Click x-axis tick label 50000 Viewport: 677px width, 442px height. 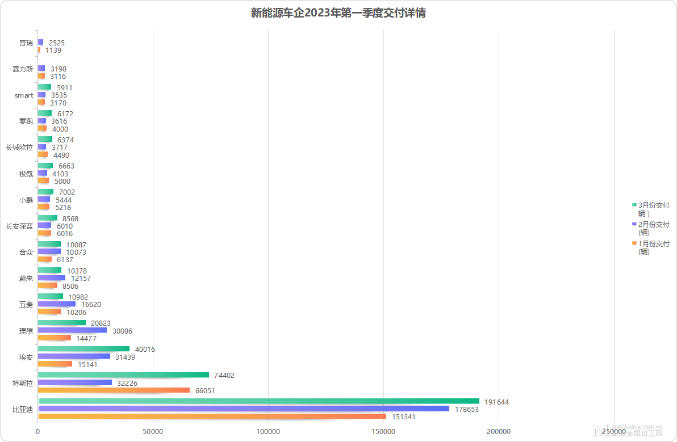coord(153,432)
